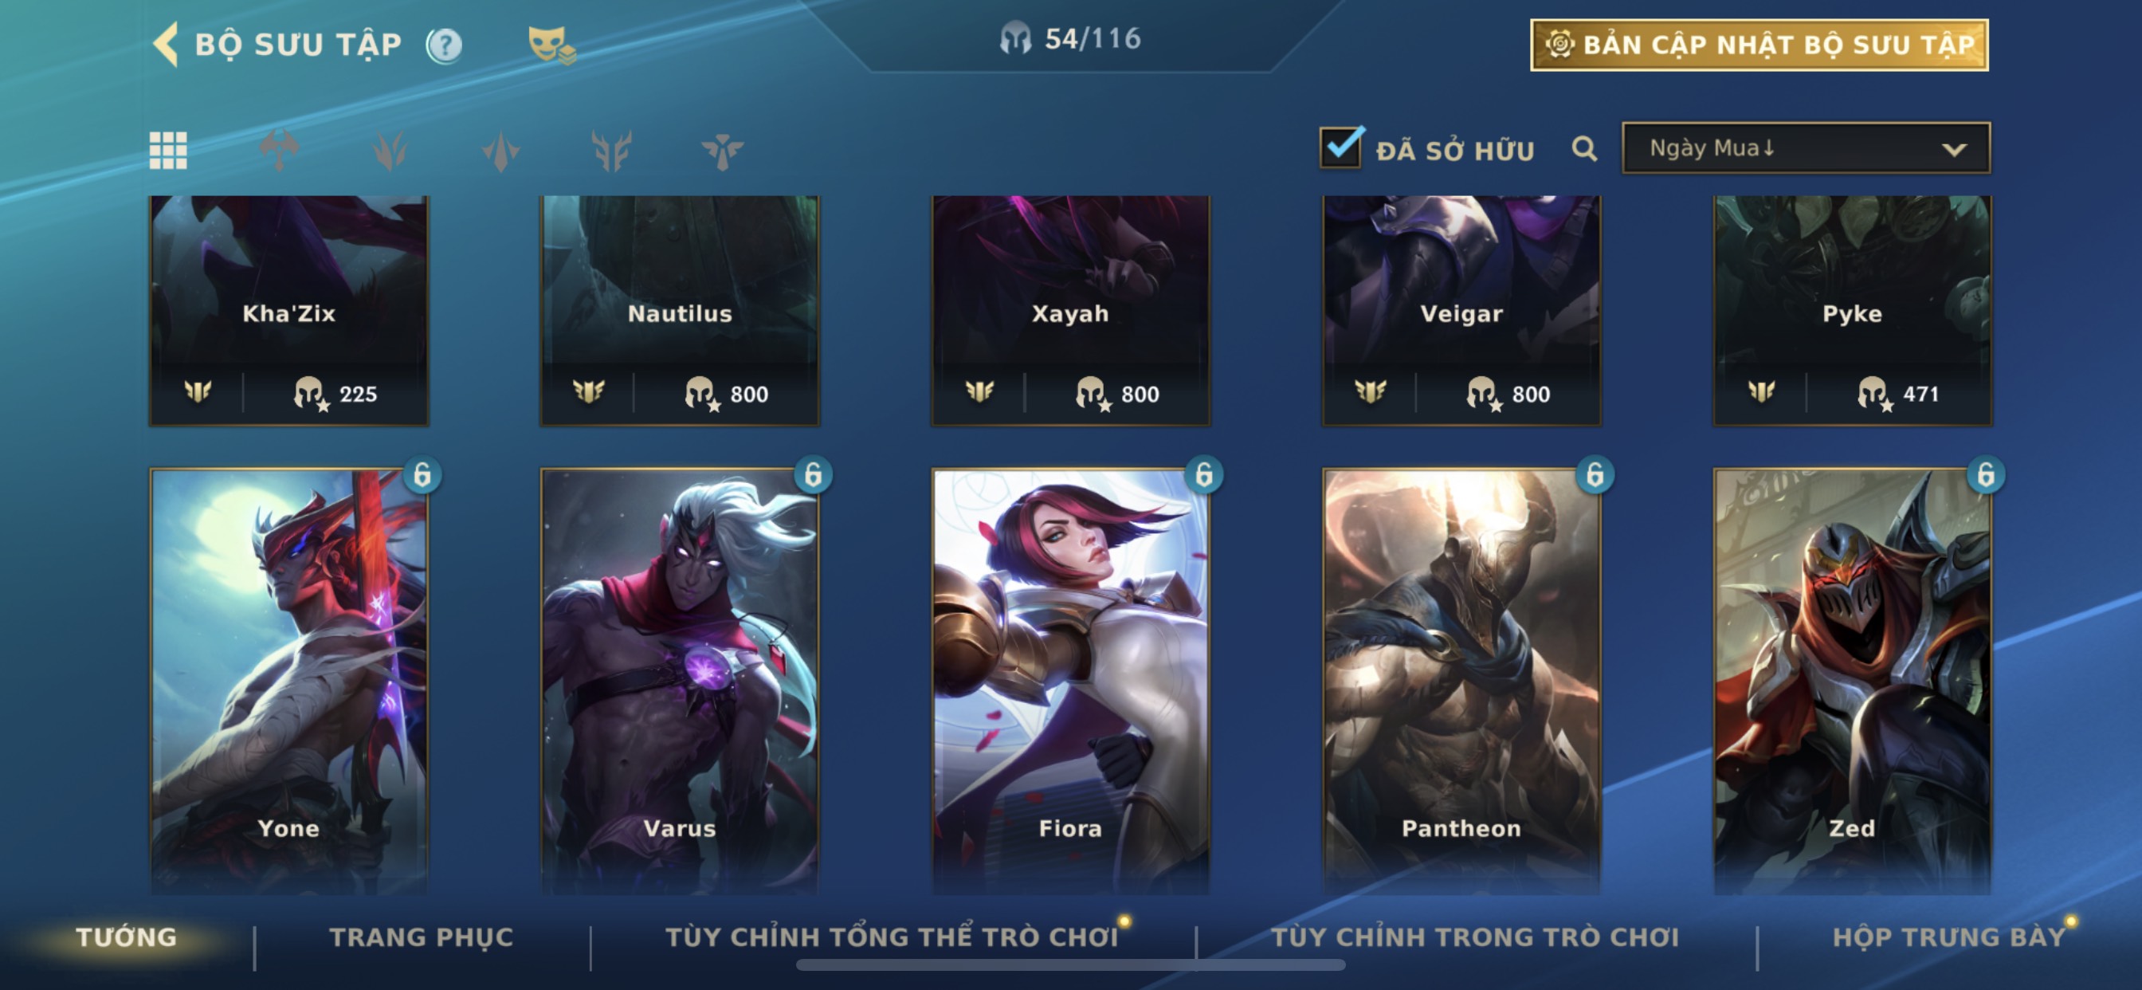This screenshot has width=2142, height=990.
Task: Open Tùy Chỉnh Trong Trò Chơi tab
Action: [x=1475, y=937]
